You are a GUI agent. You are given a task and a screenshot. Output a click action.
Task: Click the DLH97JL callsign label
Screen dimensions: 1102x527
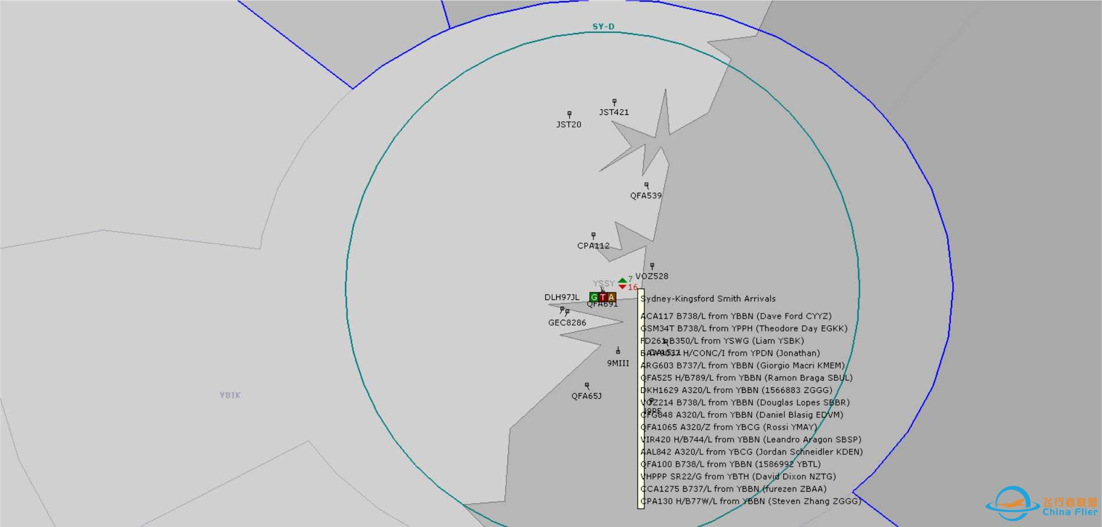click(x=562, y=297)
